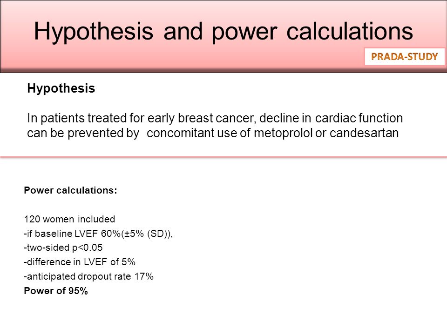Image resolution: width=447 pixels, height=335 pixels.
Task: Select the bold 'Hypothesis' heading
Action: coord(61,88)
